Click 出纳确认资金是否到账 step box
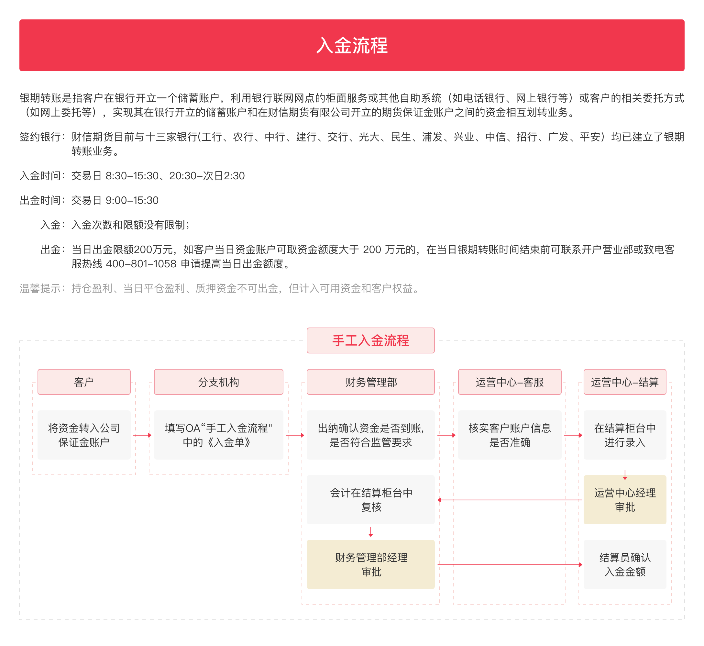 pos(371,435)
